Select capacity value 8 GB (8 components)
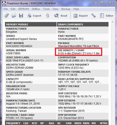The height and width of the screenshot is (125, 117). (19, 82)
